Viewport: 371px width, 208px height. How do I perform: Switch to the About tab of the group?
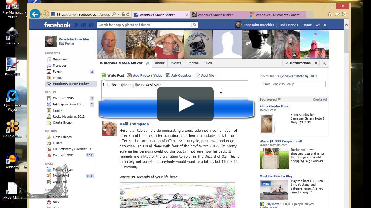click(159, 63)
